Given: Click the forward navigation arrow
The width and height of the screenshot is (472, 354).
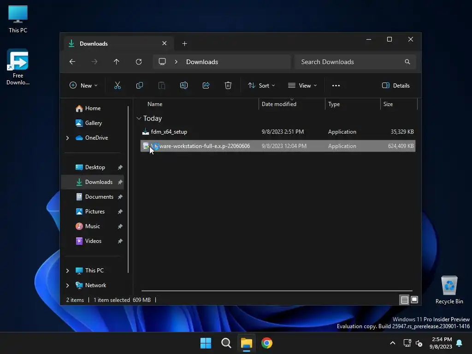Looking at the screenshot, I should pos(94,62).
